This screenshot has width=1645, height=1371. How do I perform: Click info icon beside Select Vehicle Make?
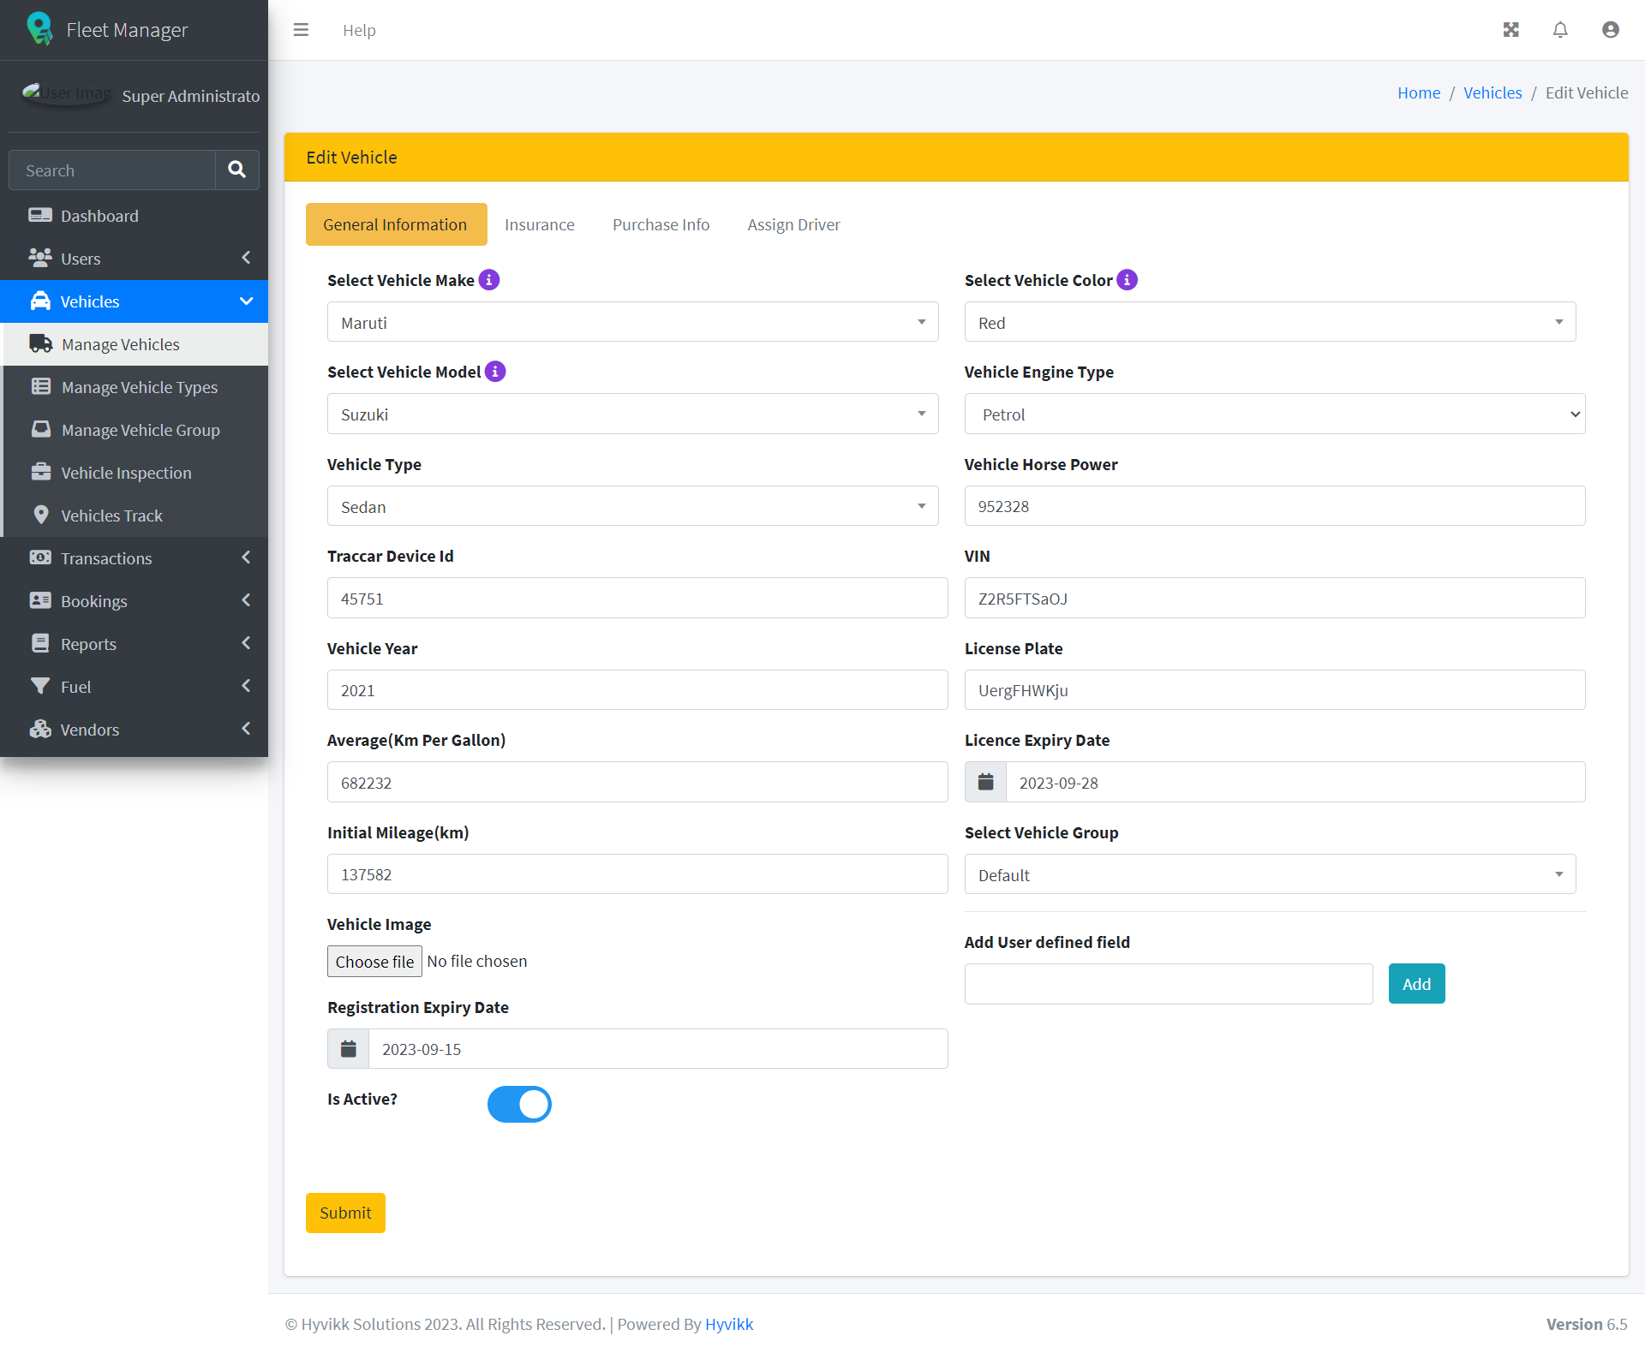pos(489,280)
